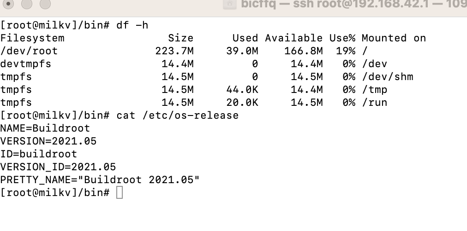Click the /tmp mount point text
This screenshot has width=467, height=231.
[375, 90]
